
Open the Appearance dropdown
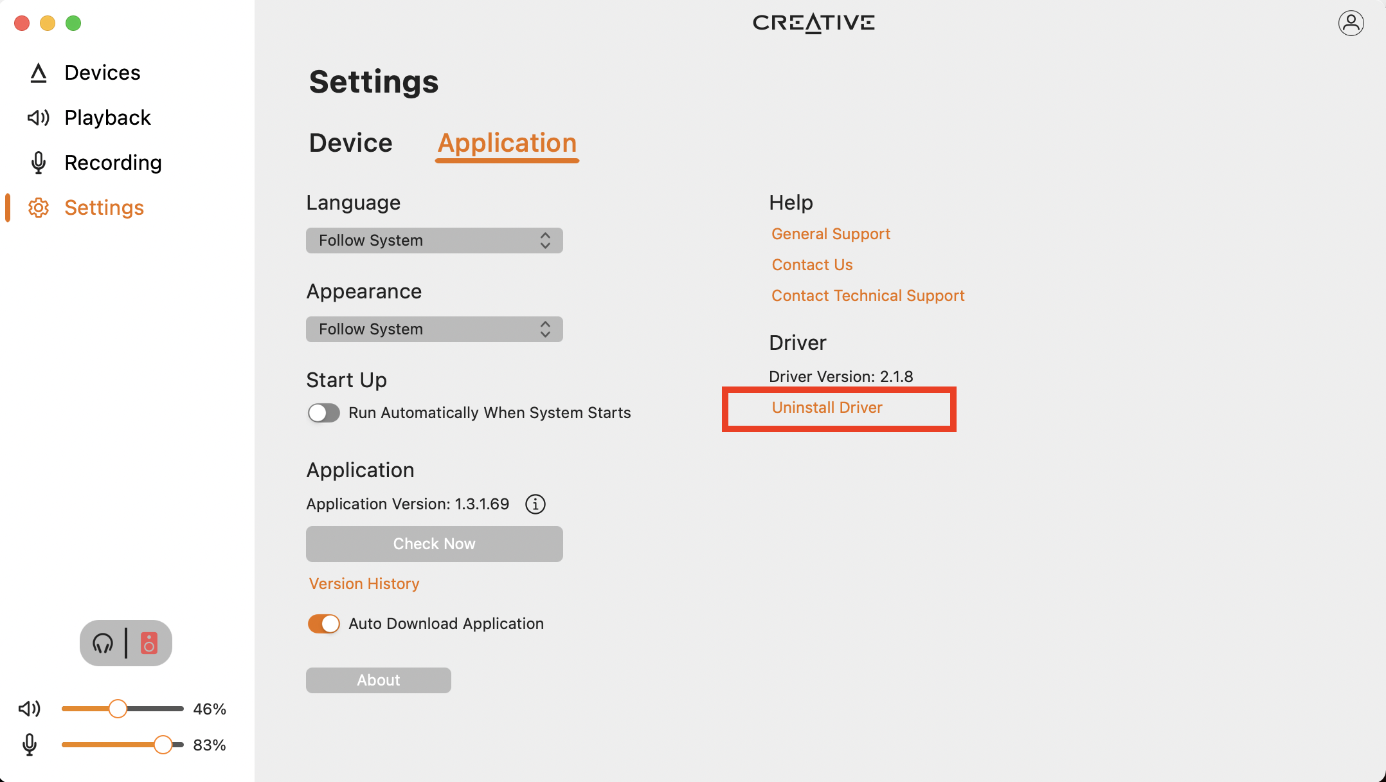[x=434, y=329]
